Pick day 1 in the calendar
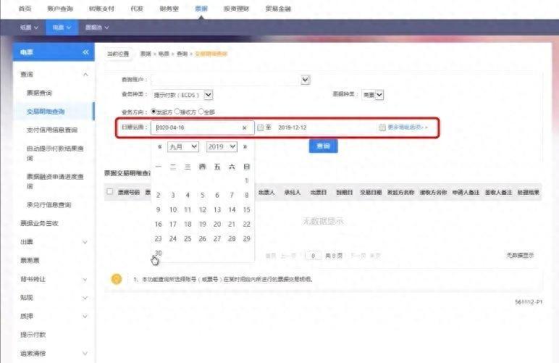The image size is (559, 363). 246,181
